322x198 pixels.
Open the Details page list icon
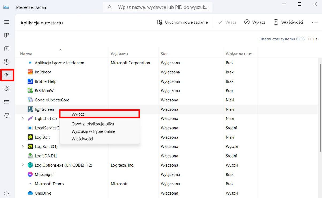[x=7, y=102]
